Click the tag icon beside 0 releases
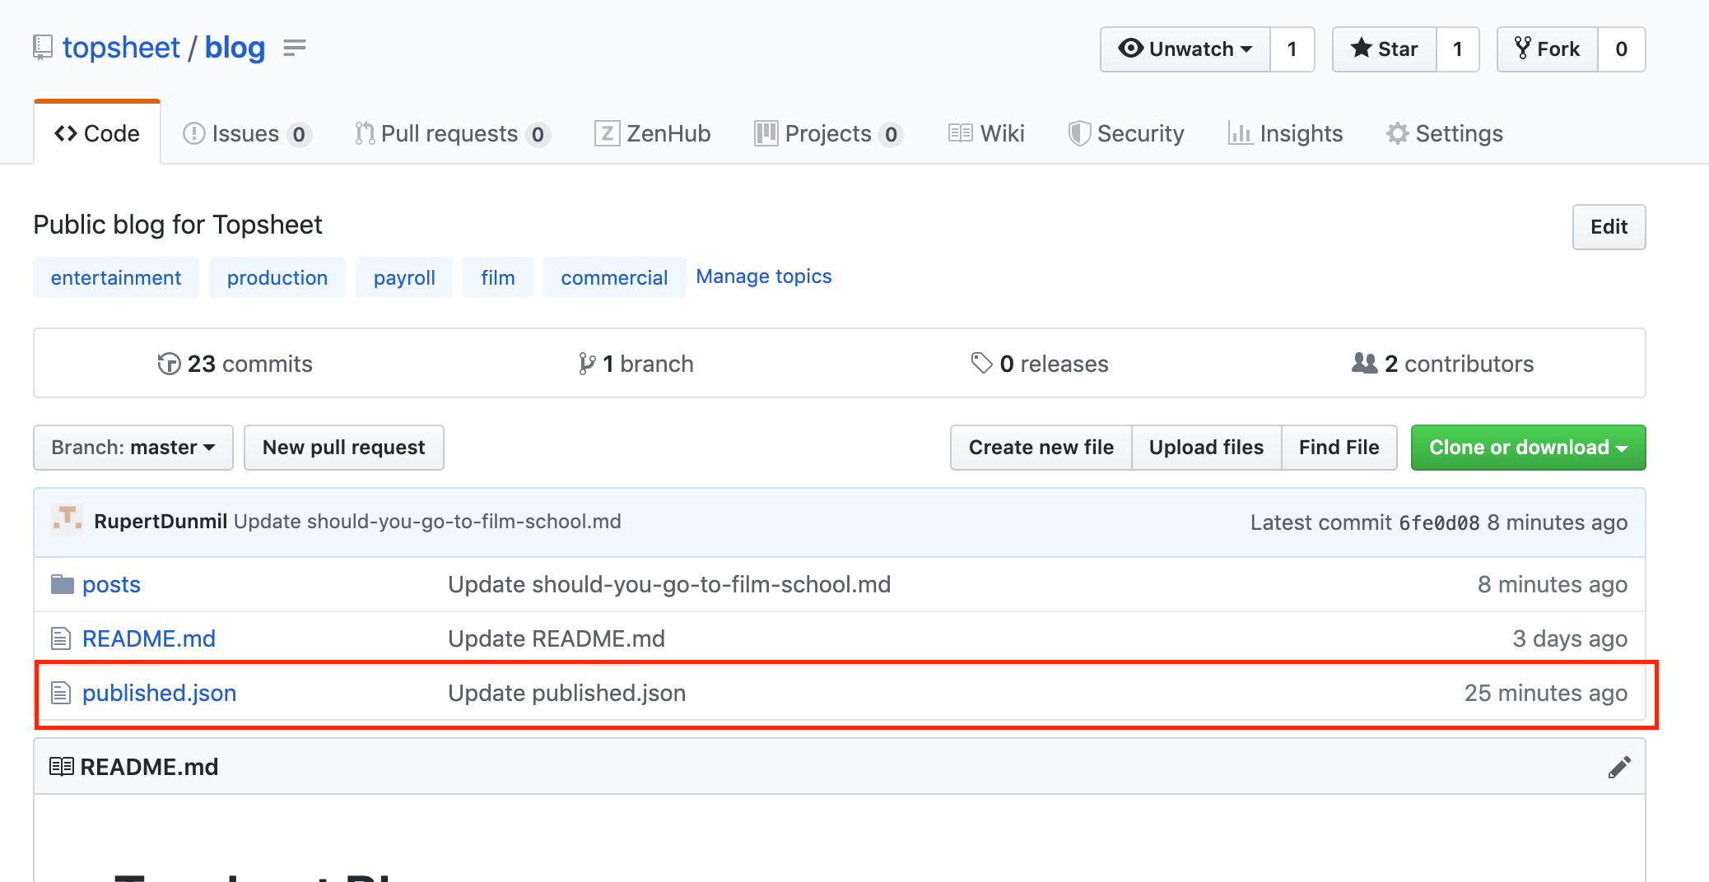The height and width of the screenshot is (882, 1709). 981,363
